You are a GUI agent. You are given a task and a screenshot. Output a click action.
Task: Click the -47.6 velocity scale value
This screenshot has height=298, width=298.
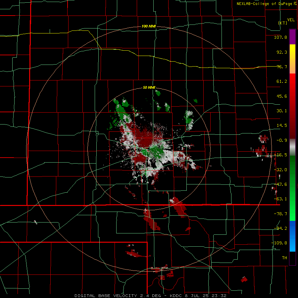280,184
